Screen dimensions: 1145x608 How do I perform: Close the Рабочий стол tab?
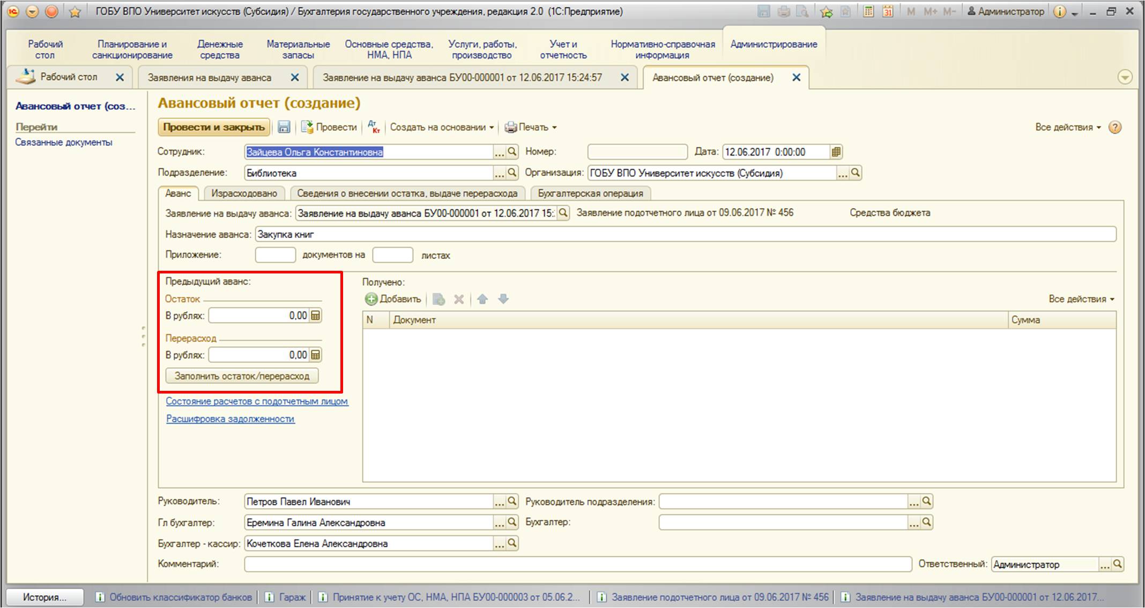120,77
